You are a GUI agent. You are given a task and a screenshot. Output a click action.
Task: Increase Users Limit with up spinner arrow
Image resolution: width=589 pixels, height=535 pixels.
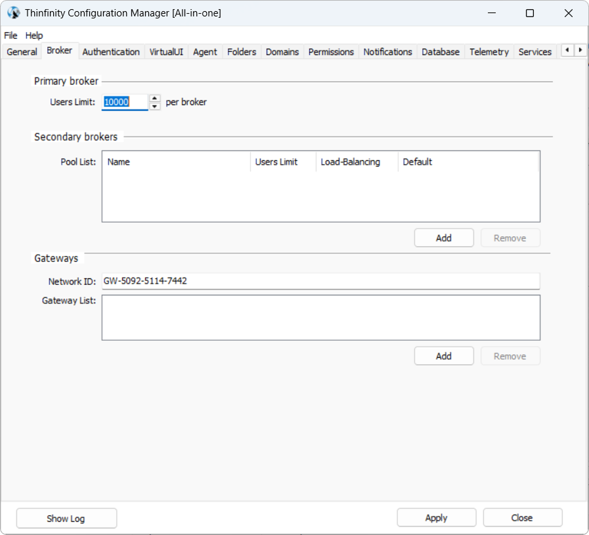(x=155, y=98)
